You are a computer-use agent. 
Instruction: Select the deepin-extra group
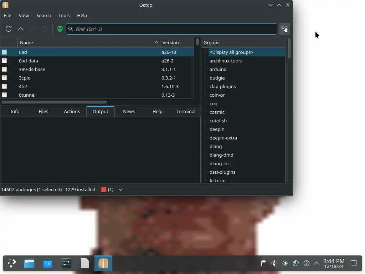click(x=223, y=138)
